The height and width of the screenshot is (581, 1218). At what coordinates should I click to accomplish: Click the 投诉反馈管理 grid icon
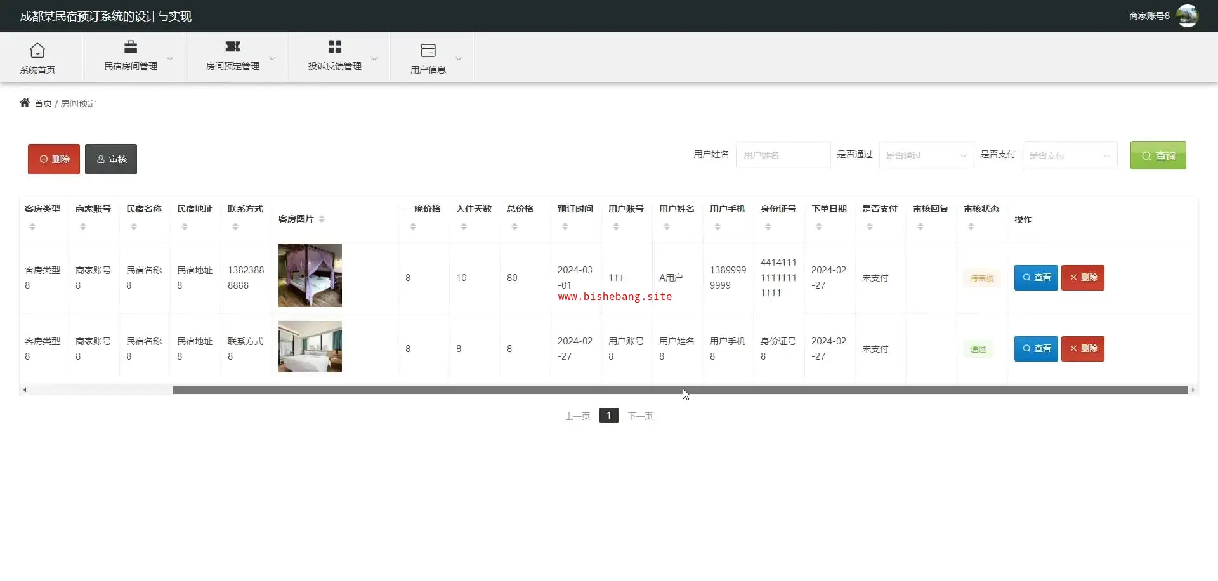(335, 46)
